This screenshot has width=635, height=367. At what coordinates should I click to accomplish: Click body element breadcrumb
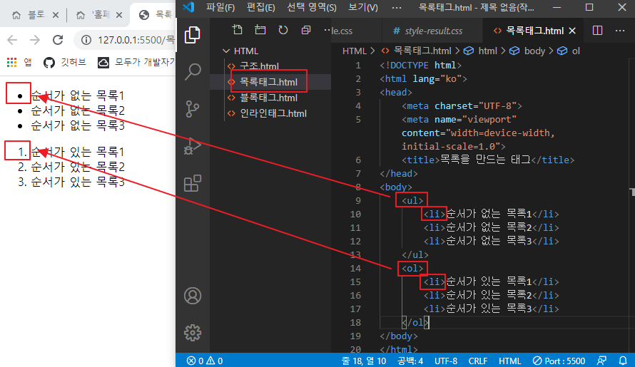[527, 51]
